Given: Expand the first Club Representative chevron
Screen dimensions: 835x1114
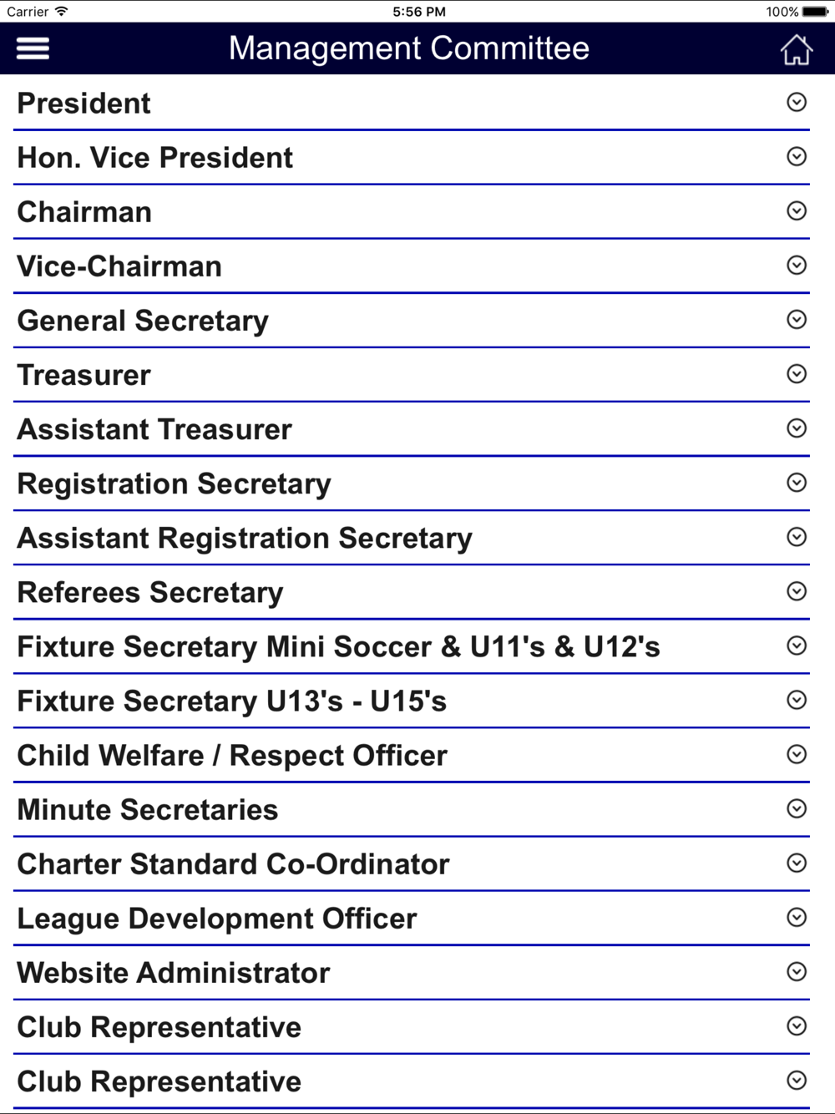Looking at the screenshot, I should point(797,1025).
